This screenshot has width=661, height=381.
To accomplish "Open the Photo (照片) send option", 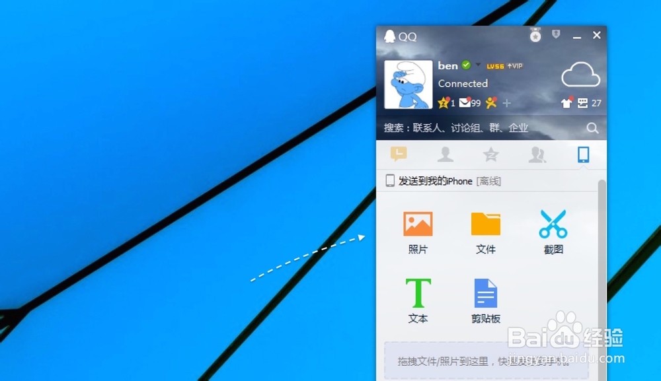I will pos(418,232).
